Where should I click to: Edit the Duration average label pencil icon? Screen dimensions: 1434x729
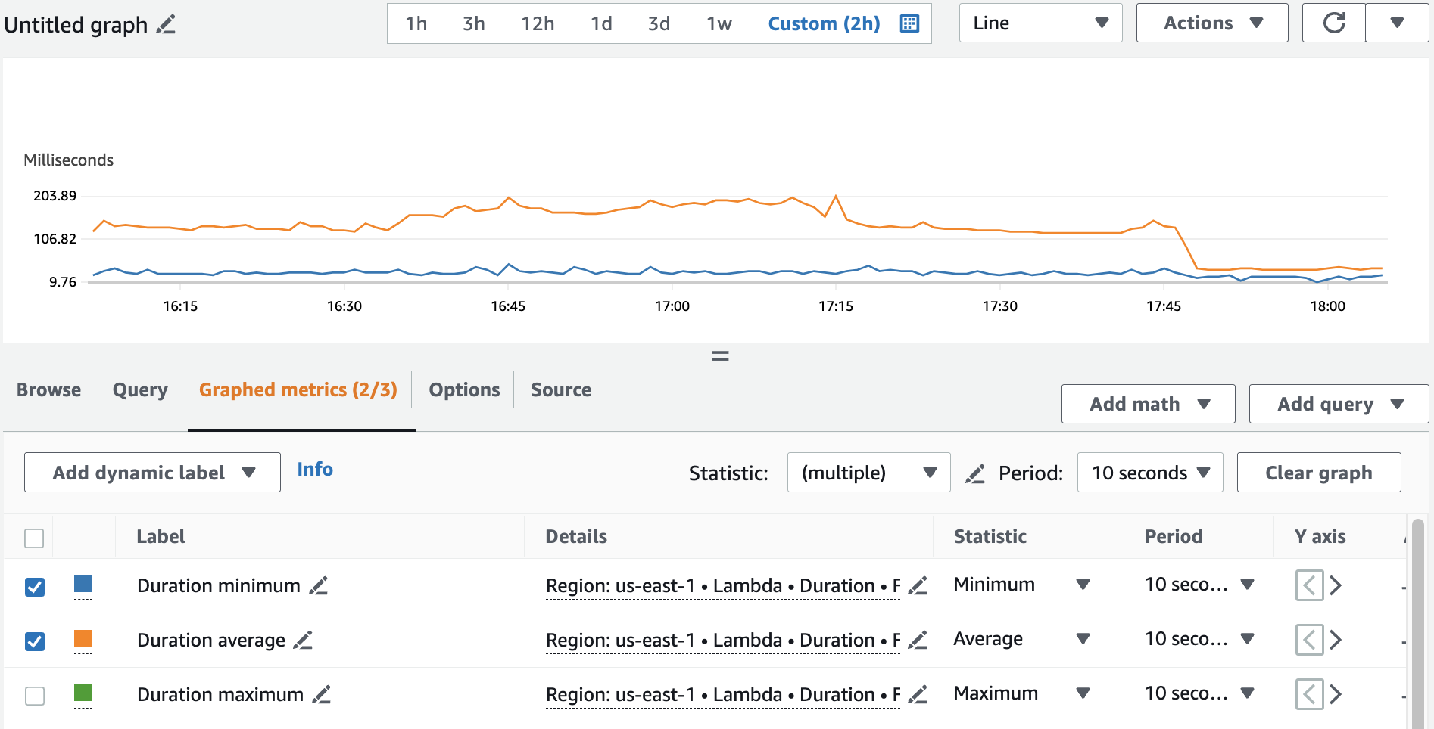pos(303,641)
